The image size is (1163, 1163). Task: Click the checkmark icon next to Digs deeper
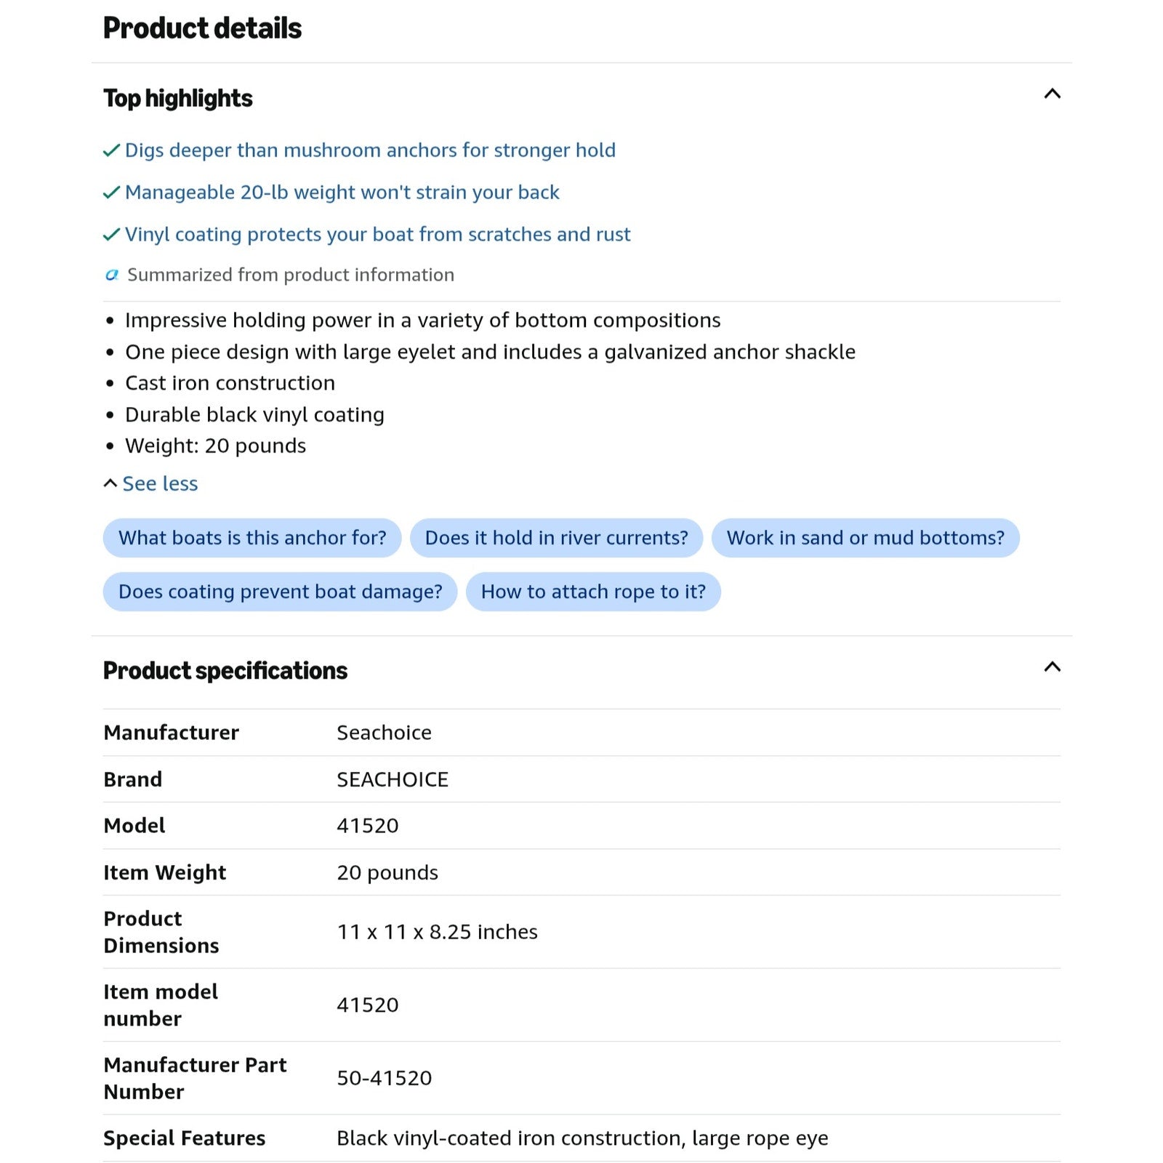click(111, 150)
